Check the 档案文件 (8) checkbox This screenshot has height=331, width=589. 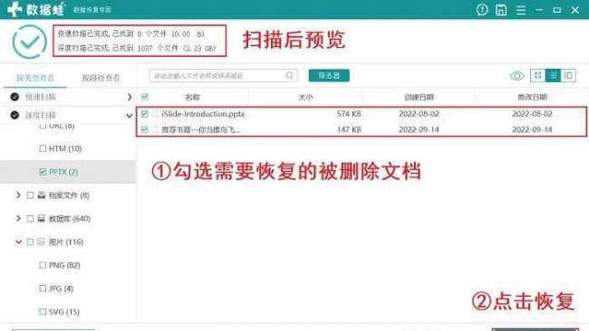click(30, 195)
